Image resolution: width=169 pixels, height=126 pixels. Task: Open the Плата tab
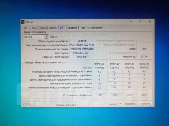pos(43,28)
